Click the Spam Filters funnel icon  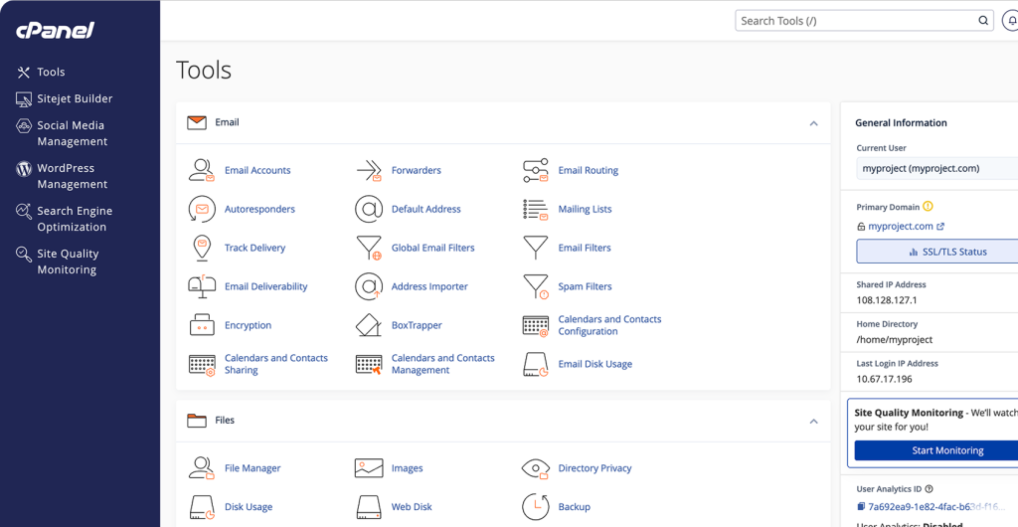pyautogui.click(x=536, y=286)
